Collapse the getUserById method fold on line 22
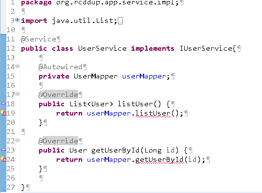262x193 pixels. (x=17, y=140)
